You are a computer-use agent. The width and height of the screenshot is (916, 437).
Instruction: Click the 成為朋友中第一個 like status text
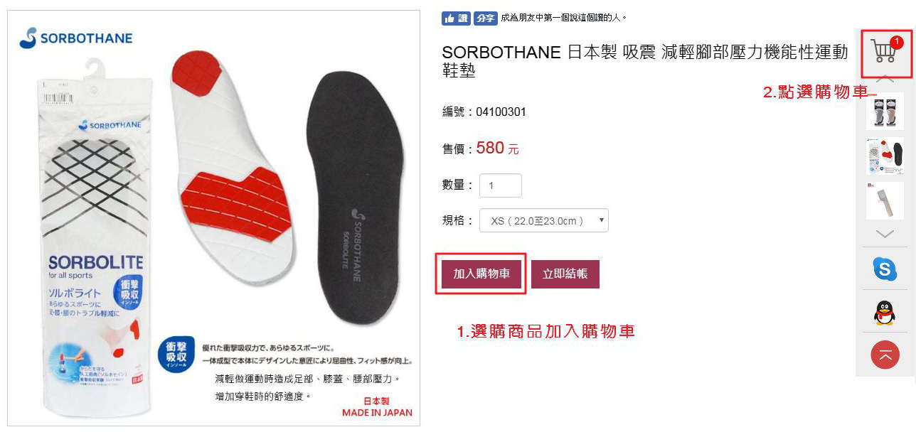pyautogui.click(x=564, y=18)
